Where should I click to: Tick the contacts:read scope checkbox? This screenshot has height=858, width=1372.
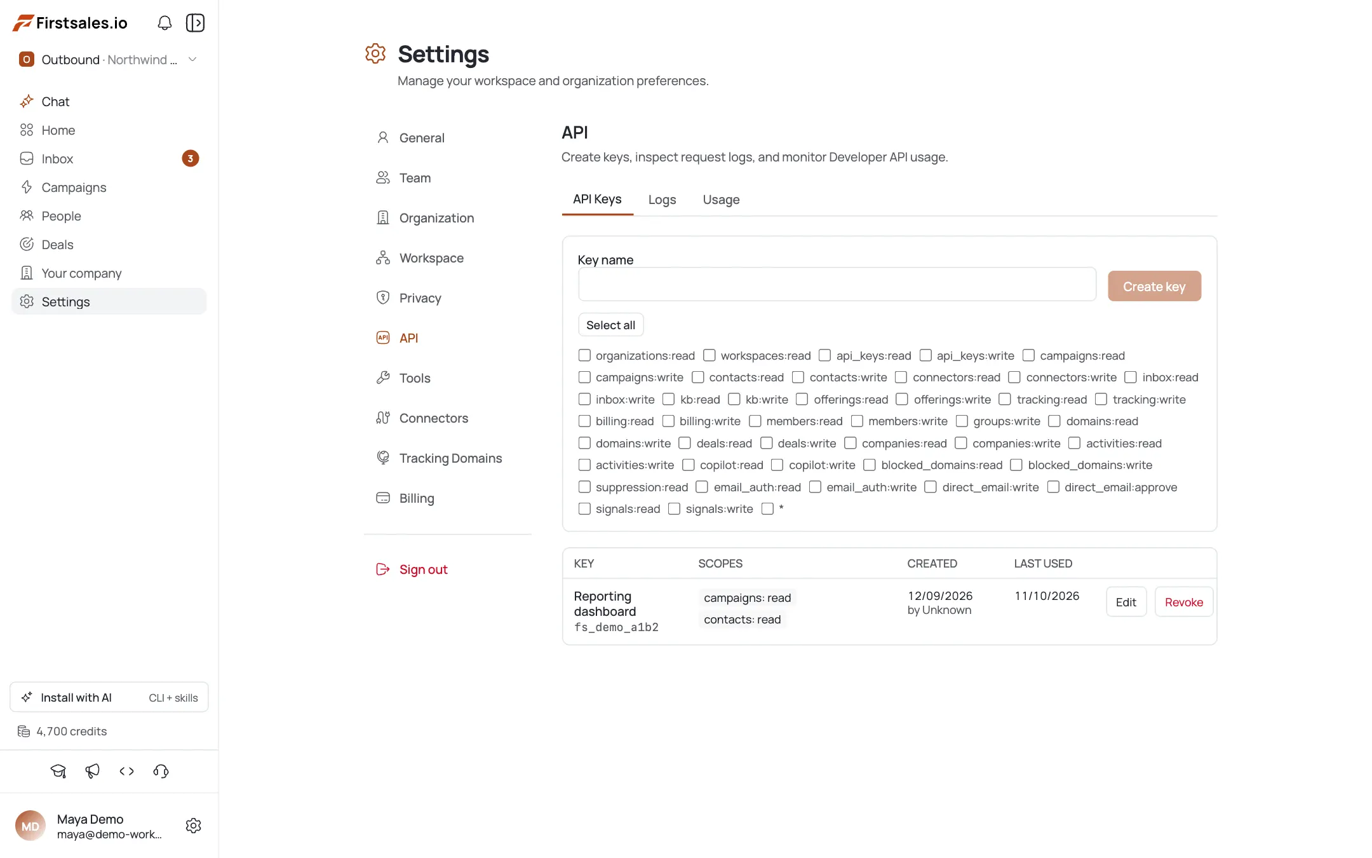[697, 378]
